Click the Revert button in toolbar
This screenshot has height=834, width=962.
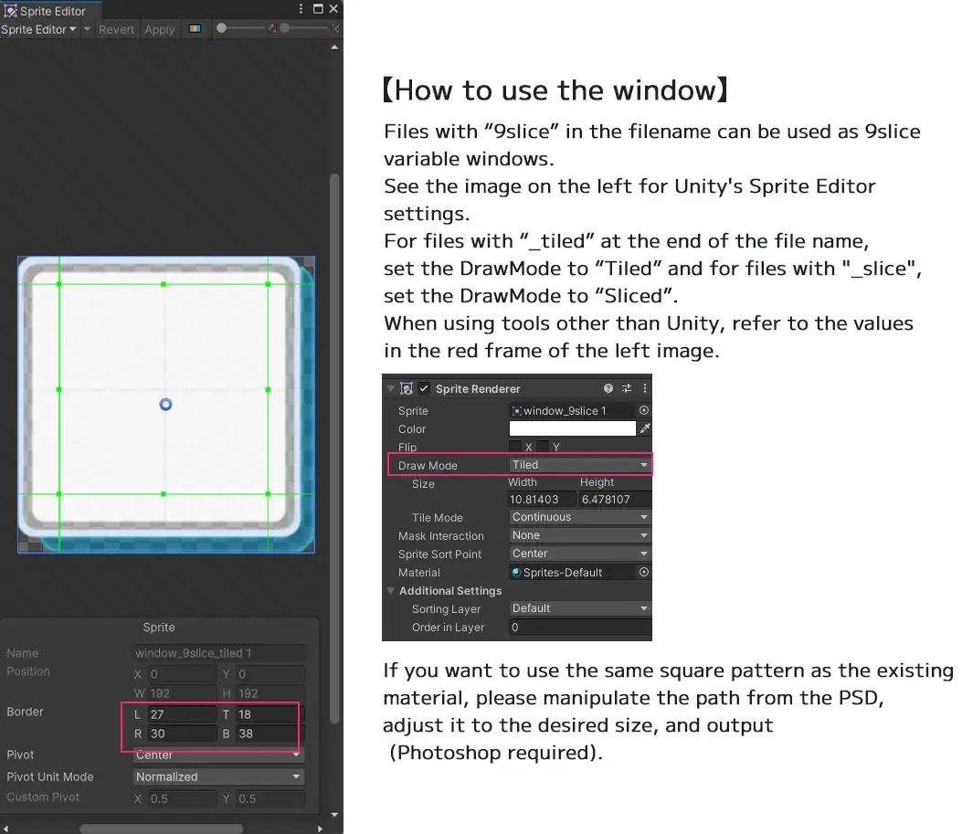point(116,29)
